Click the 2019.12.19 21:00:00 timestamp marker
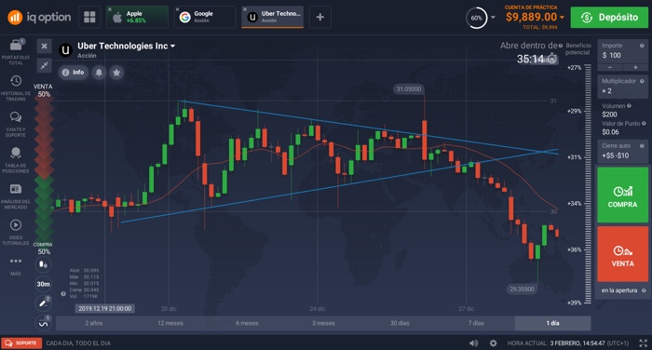This screenshot has height=350, width=652. point(104,308)
